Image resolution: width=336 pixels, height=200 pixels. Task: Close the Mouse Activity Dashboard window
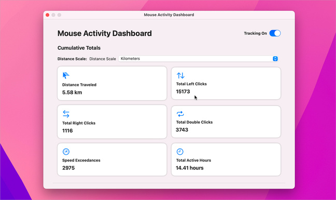point(48,15)
